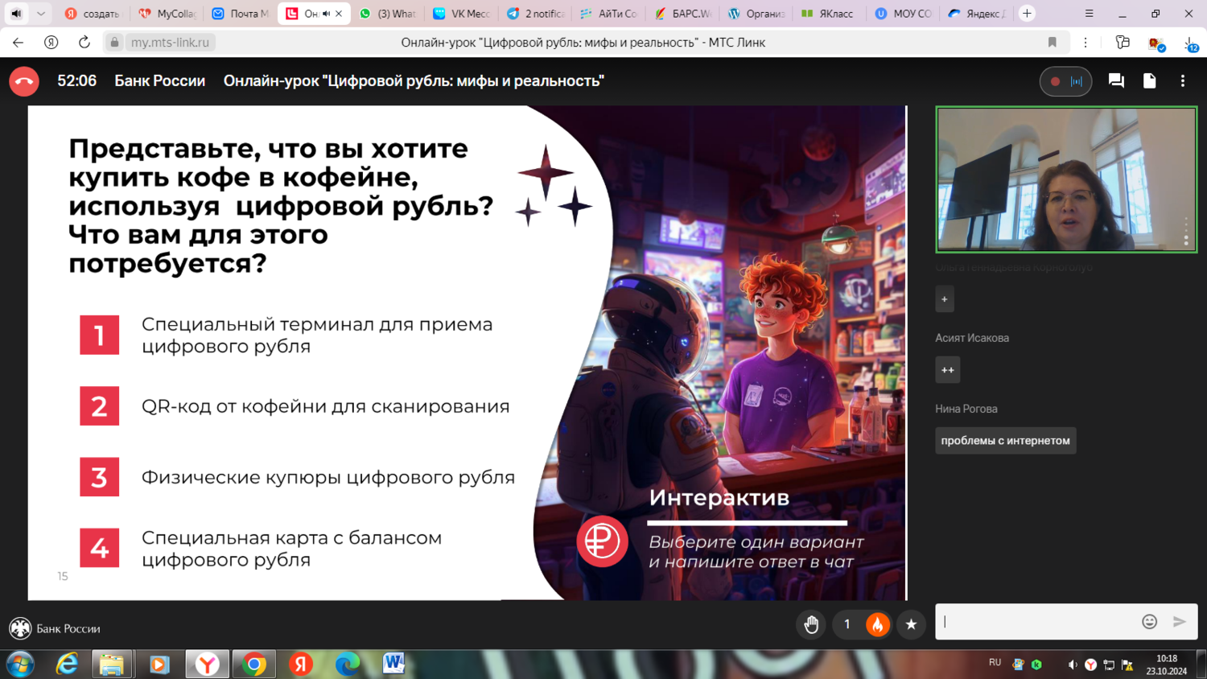Open the files document icon in header
The width and height of the screenshot is (1207, 679).
pyautogui.click(x=1149, y=81)
